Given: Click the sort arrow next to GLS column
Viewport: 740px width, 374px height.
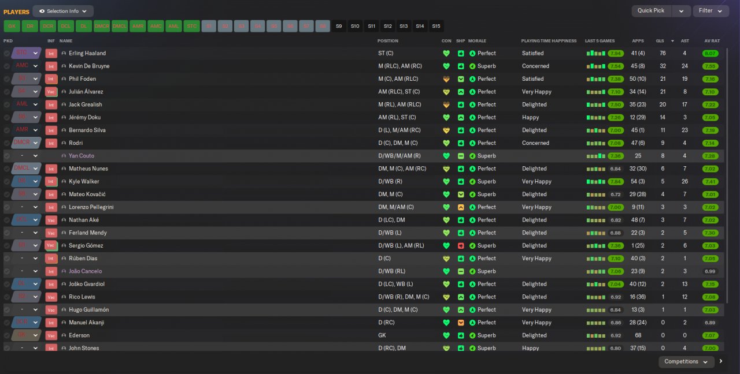Looking at the screenshot, I should (672, 41).
